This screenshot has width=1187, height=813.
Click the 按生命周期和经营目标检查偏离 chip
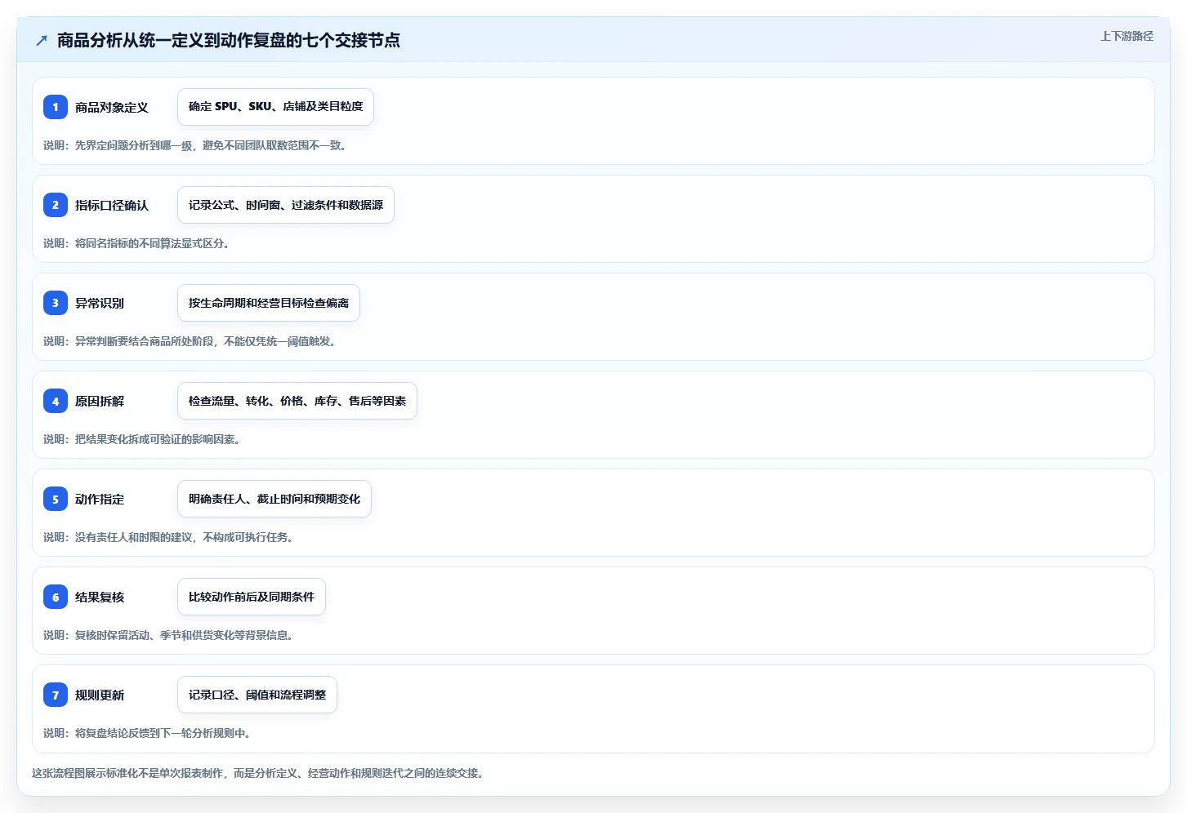pyautogui.click(x=269, y=303)
